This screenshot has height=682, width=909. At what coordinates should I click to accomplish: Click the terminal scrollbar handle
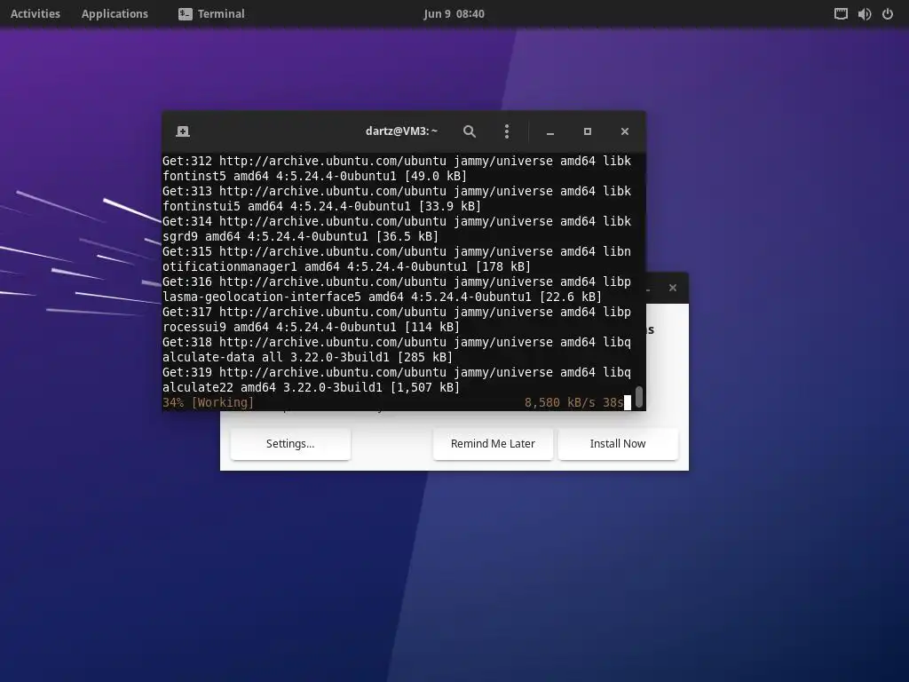(639, 397)
